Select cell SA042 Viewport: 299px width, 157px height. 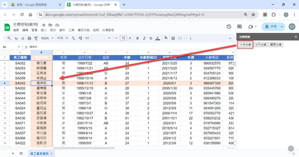click(20, 83)
